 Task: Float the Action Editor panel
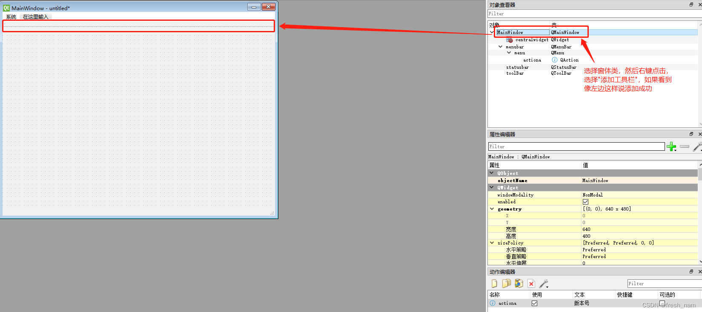691,272
